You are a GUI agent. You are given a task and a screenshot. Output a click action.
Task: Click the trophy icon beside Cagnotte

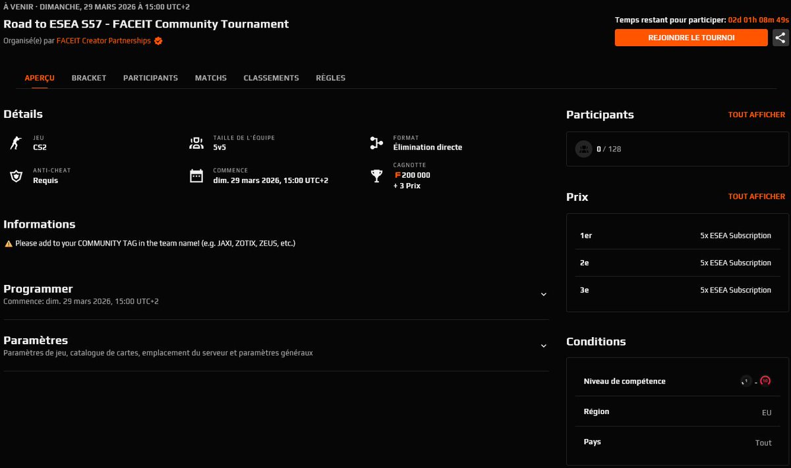point(376,176)
